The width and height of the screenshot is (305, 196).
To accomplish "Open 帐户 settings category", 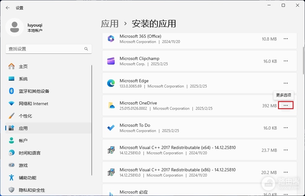I will point(49,140).
